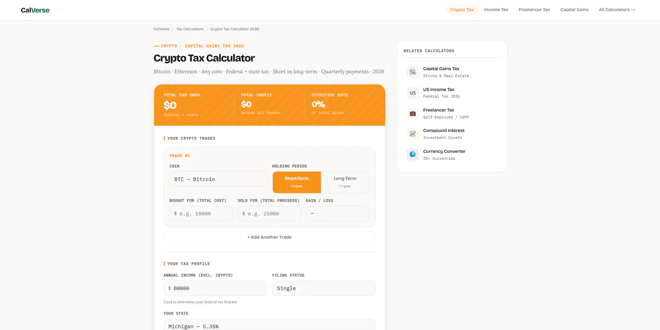Viewport: 660px width, 330px height.
Task: Click the Sold For proceeds input
Action: pos(269,214)
